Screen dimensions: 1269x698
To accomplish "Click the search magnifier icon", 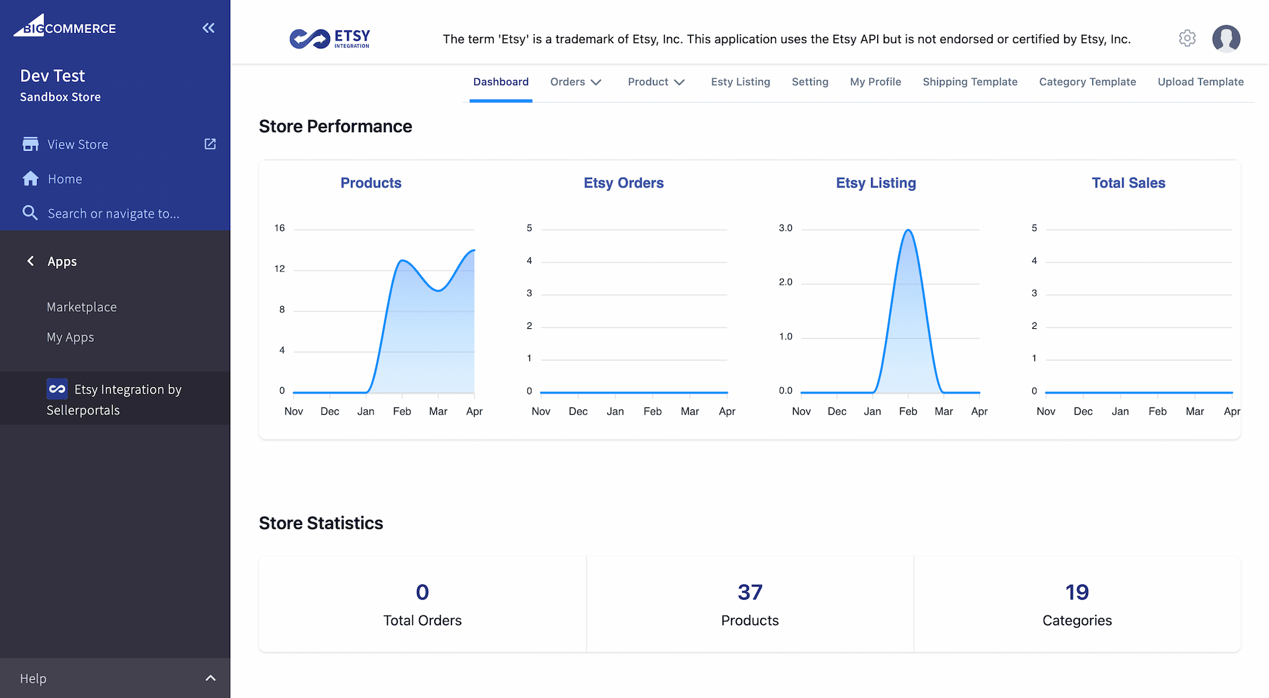I will click(30, 213).
